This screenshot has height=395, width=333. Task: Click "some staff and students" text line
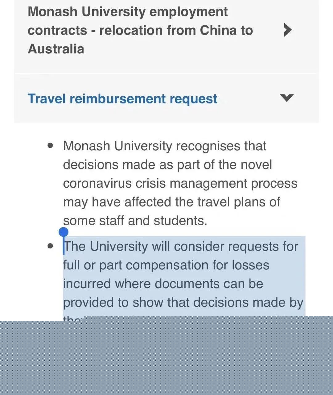click(x=135, y=221)
